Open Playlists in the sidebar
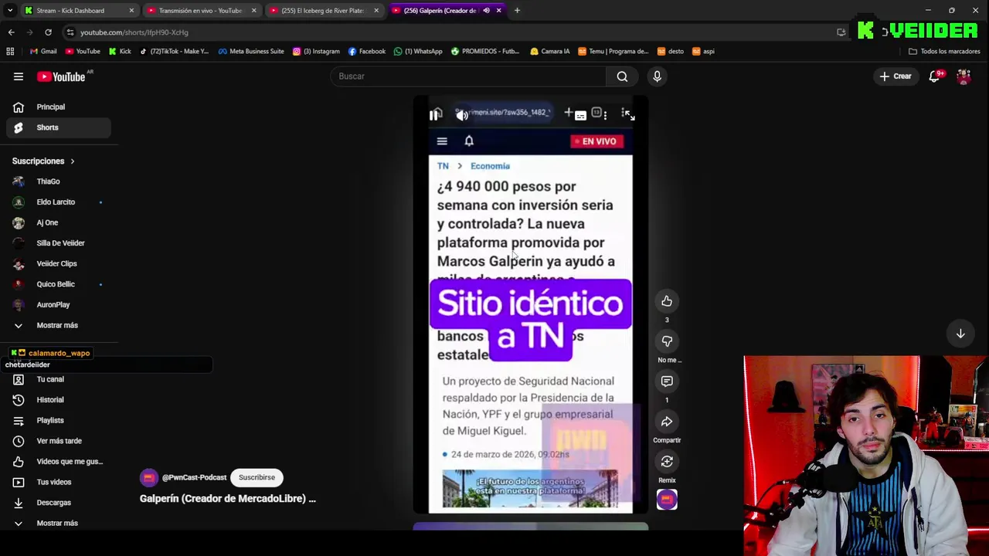The height and width of the screenshot is (556, 989). (x=58, y=420)
